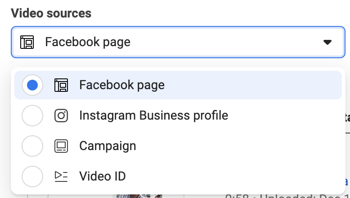Click the Video ID play-list icon
This screenshot has width=350, height=198.
[61, 176]
